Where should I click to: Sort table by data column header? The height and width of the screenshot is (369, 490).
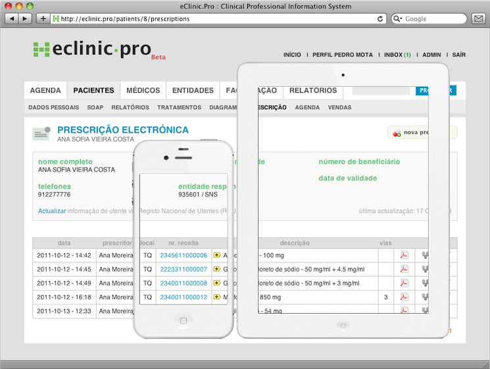(64, 243)
